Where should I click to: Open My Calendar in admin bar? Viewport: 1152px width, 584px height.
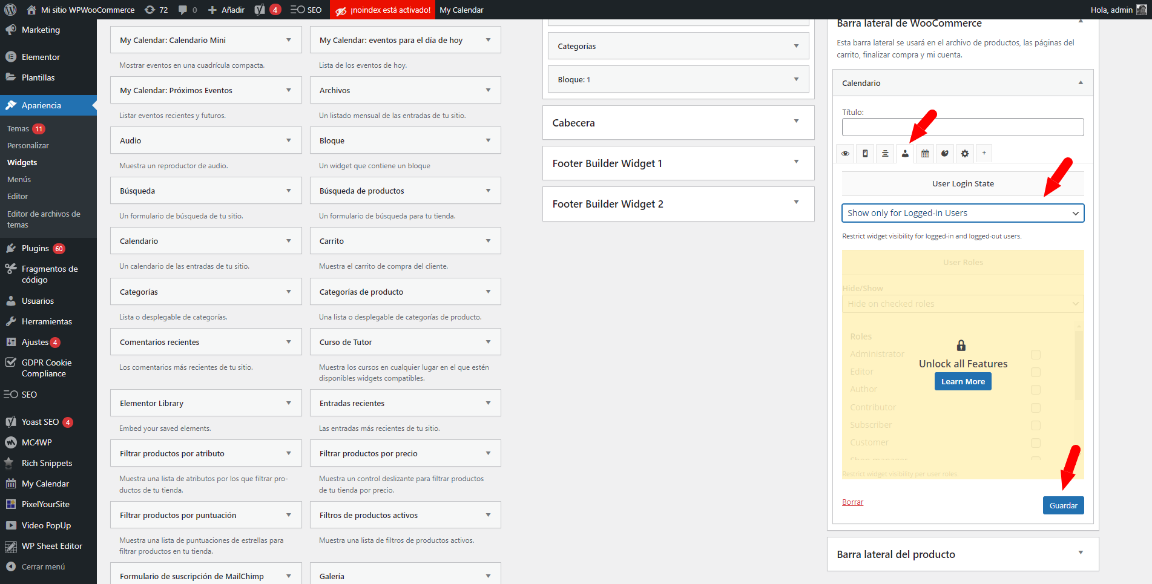461,10
